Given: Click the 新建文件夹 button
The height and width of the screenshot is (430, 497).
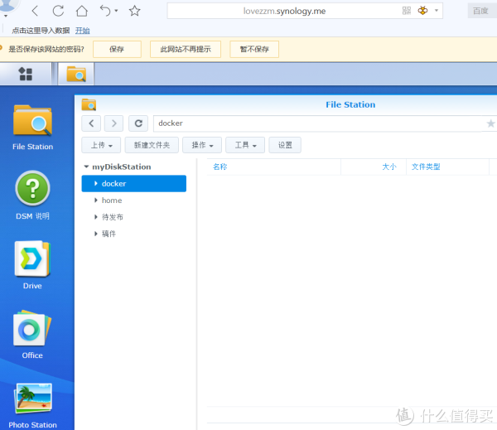Looking at the screenshot, I should [x=152, y=145].
